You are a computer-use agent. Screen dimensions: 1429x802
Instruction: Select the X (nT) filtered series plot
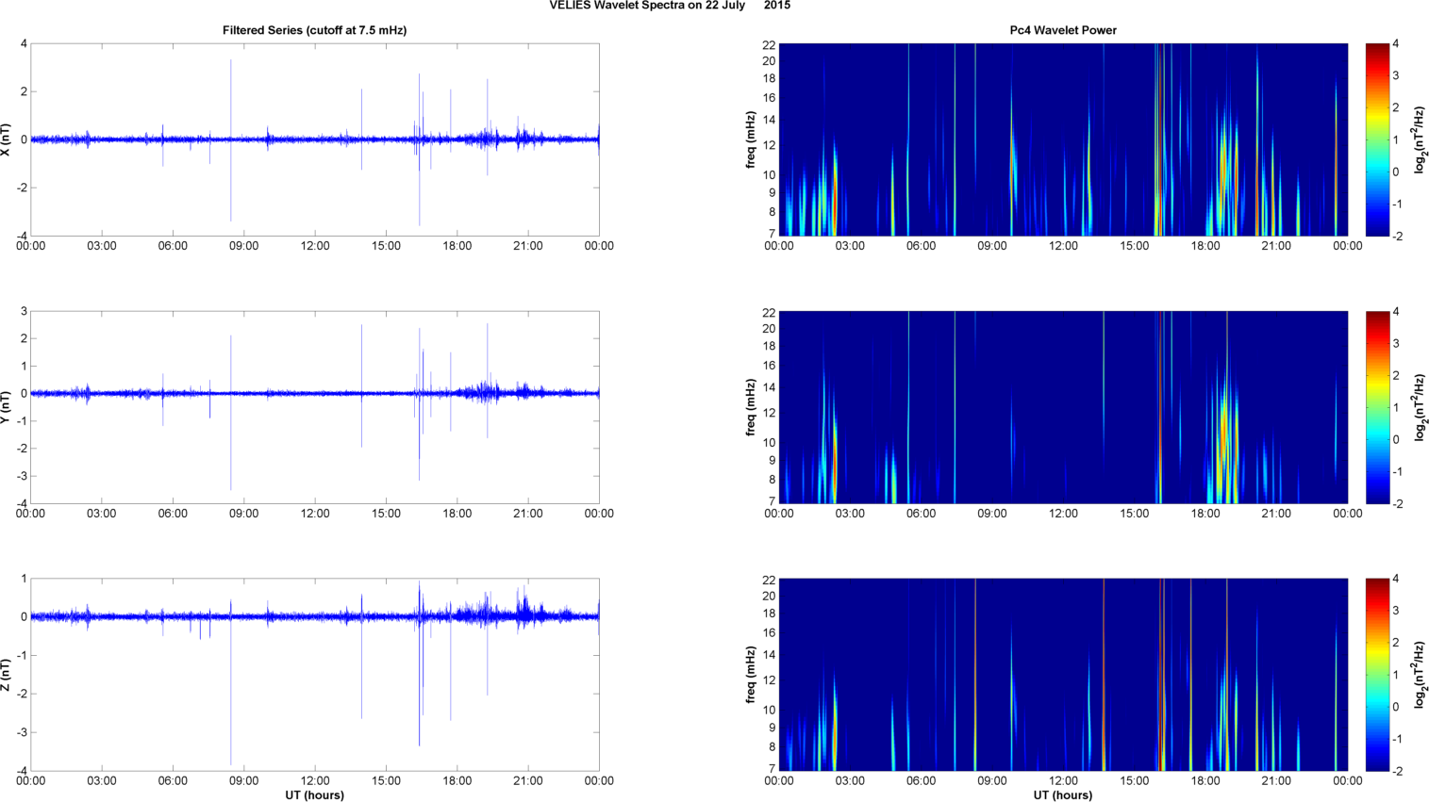(315, 139)
